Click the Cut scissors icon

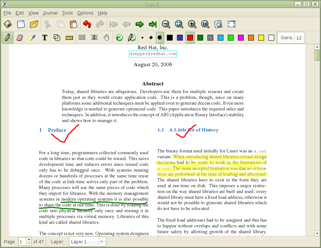pyautogui.click(x=48, y=24)
